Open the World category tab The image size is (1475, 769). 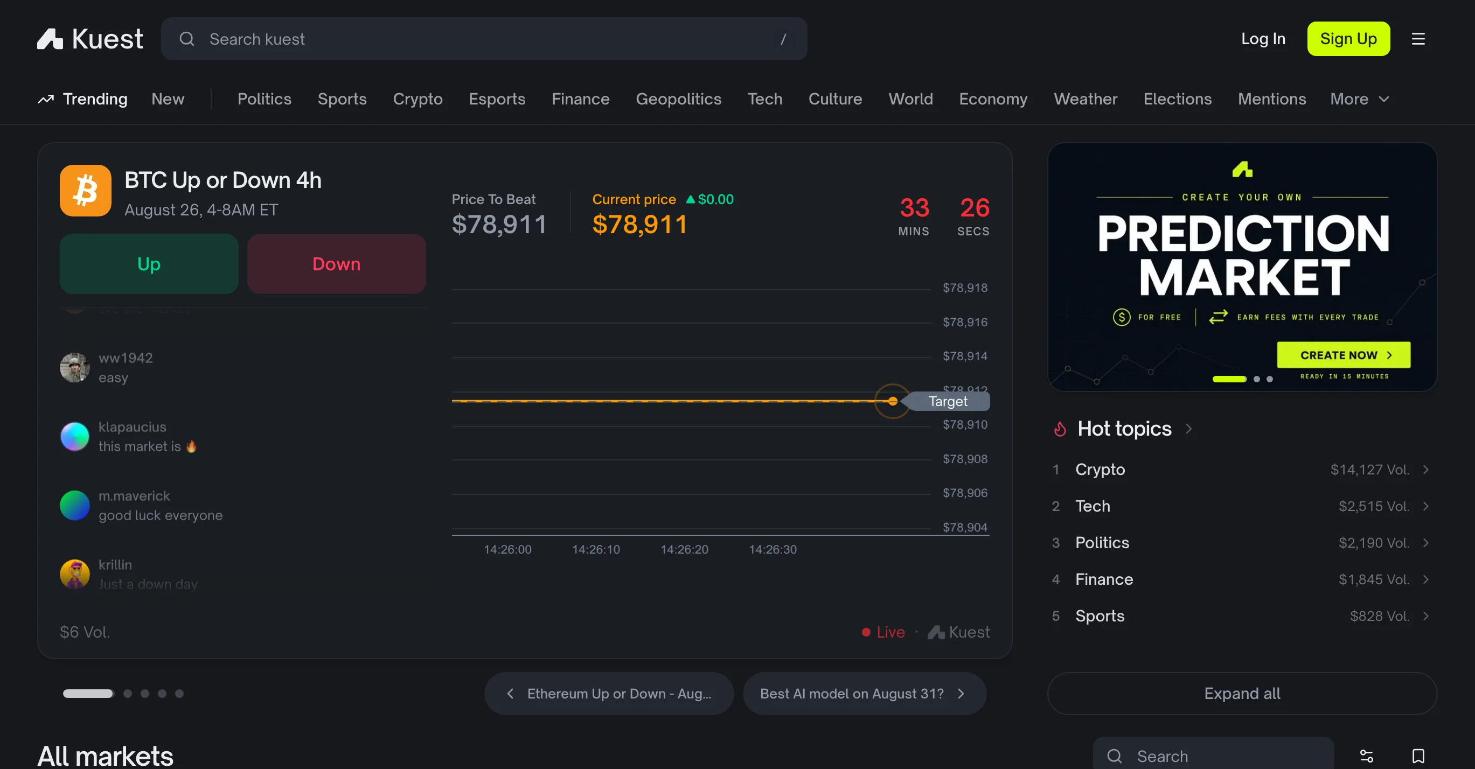[x=910, y=99]
